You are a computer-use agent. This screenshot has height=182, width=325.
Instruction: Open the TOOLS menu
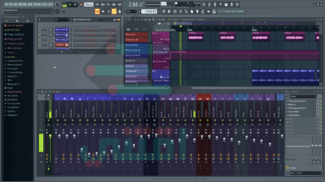click(x=45, y=4)
